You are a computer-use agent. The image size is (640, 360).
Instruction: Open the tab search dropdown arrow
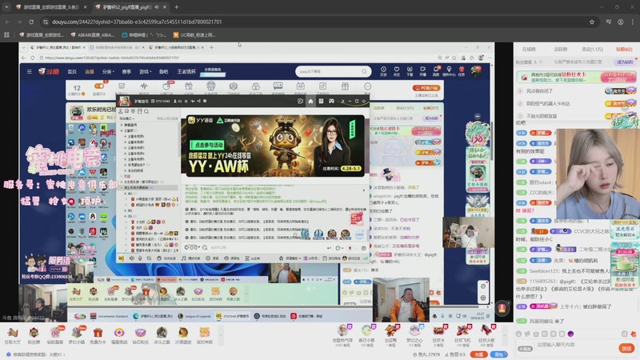pyautogui.click(x=6, y=7)
